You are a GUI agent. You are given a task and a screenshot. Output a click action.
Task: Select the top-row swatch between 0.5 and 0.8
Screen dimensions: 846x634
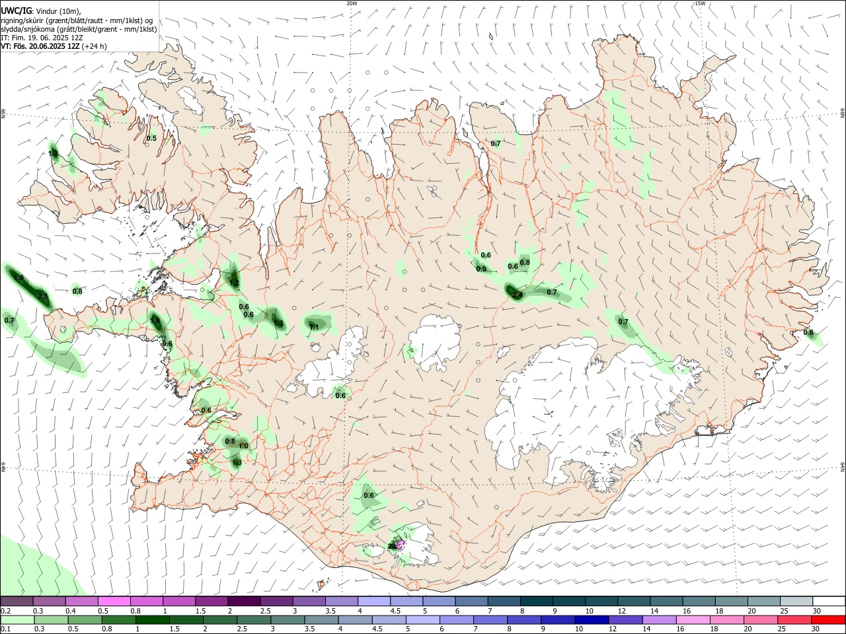114,602
